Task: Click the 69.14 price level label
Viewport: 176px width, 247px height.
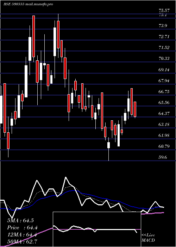Action: 164,70
